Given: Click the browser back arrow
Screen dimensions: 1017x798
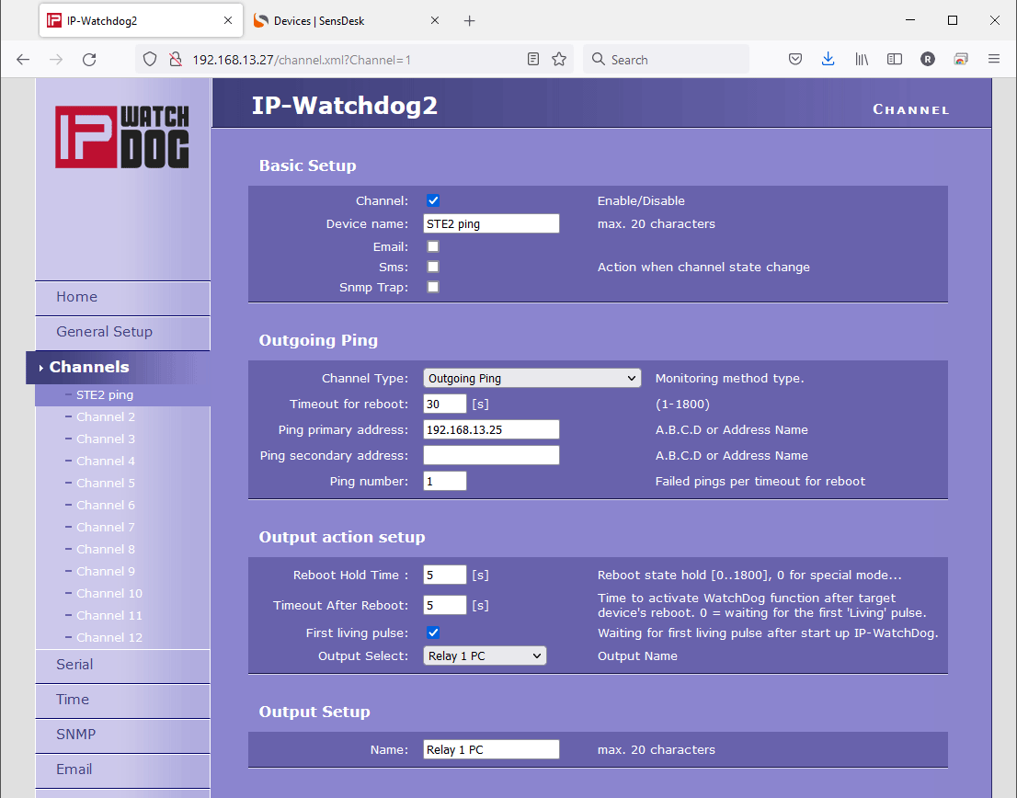Looking at the screenshot, I should click(x=24, y=60).
